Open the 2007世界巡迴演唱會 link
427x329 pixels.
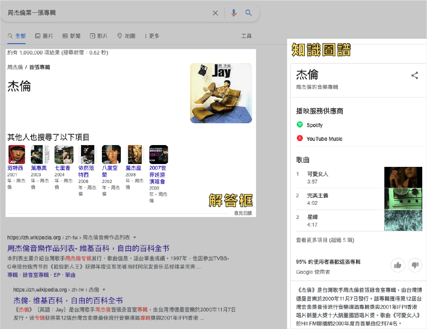(x=158, y=174)
